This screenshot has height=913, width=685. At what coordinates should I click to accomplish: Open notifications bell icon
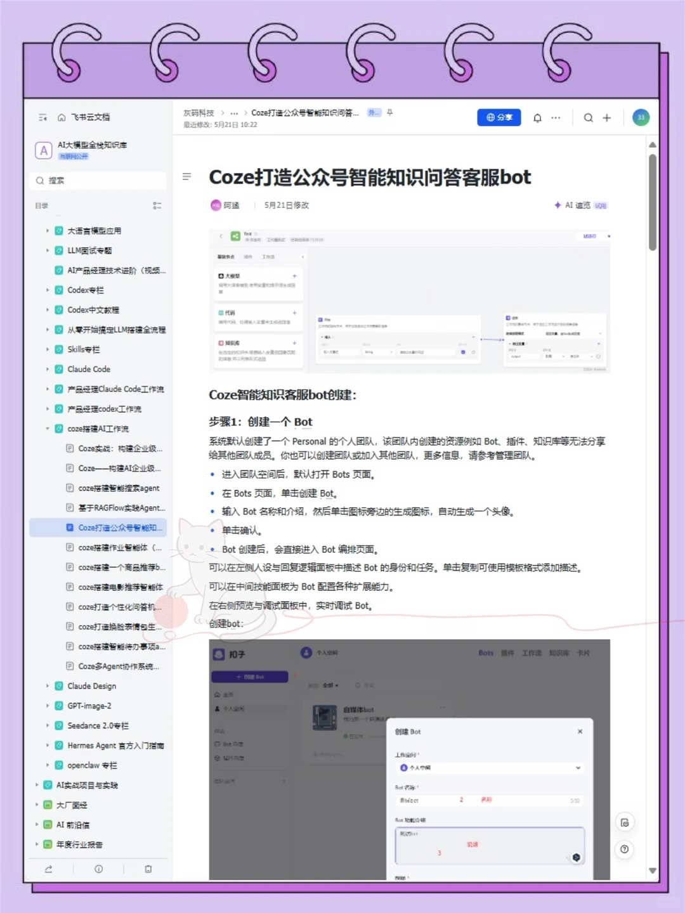pos(537,118)
